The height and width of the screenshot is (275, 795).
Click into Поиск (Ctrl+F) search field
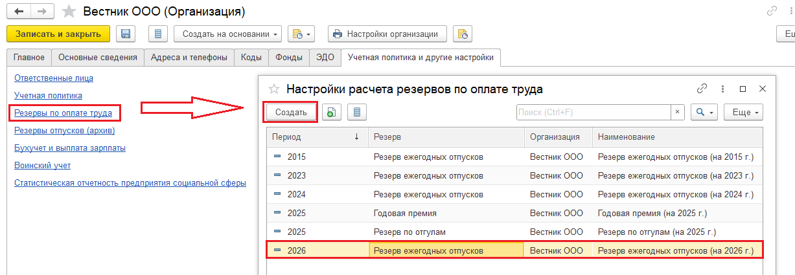tap(593, 112)
